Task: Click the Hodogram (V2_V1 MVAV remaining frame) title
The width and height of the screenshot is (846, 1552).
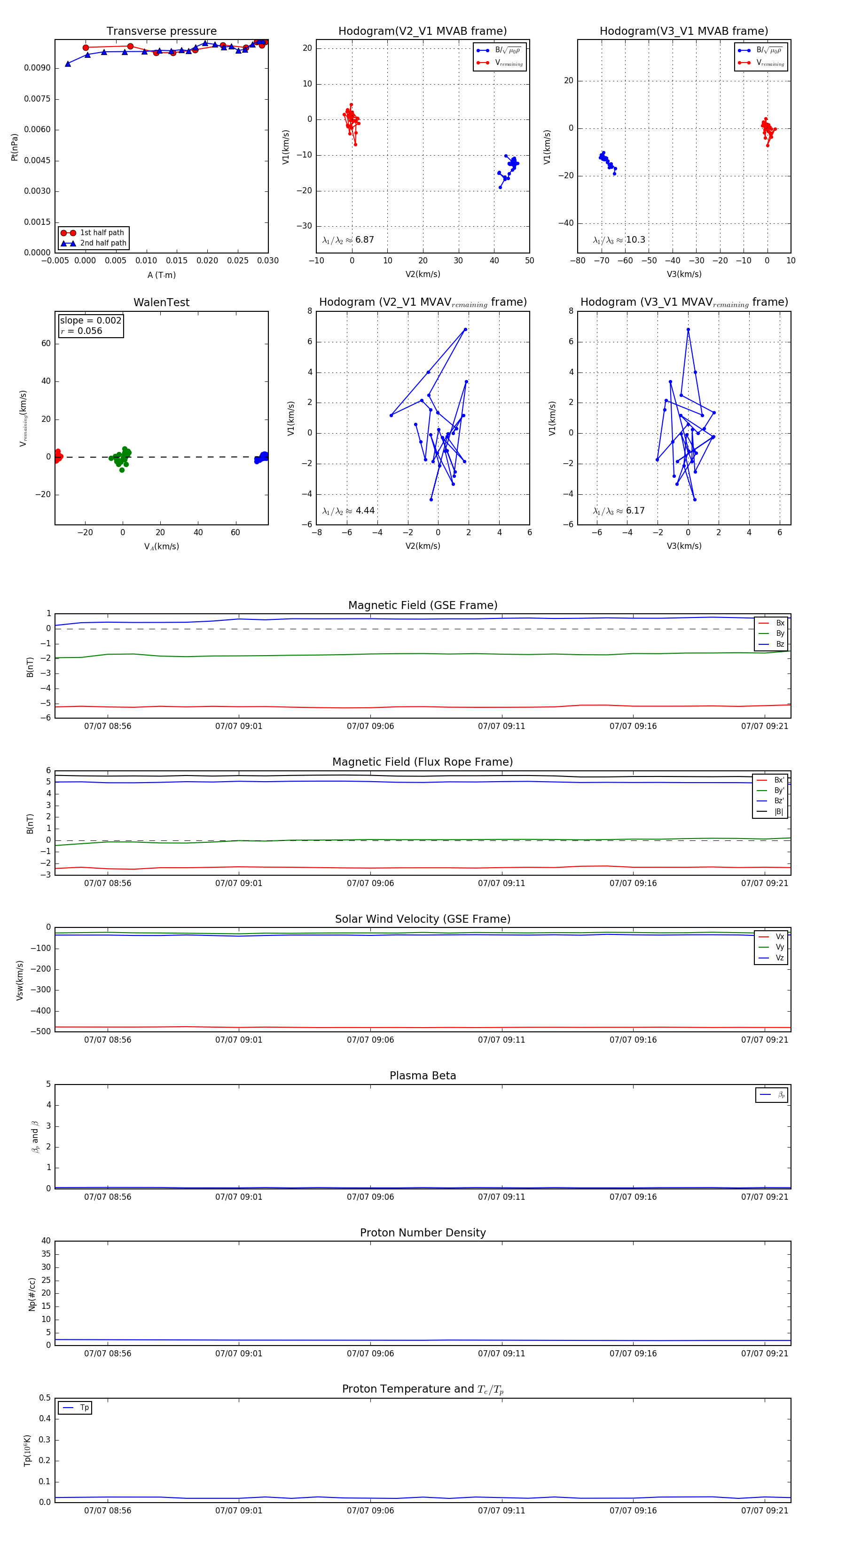Action: (423, 302)
